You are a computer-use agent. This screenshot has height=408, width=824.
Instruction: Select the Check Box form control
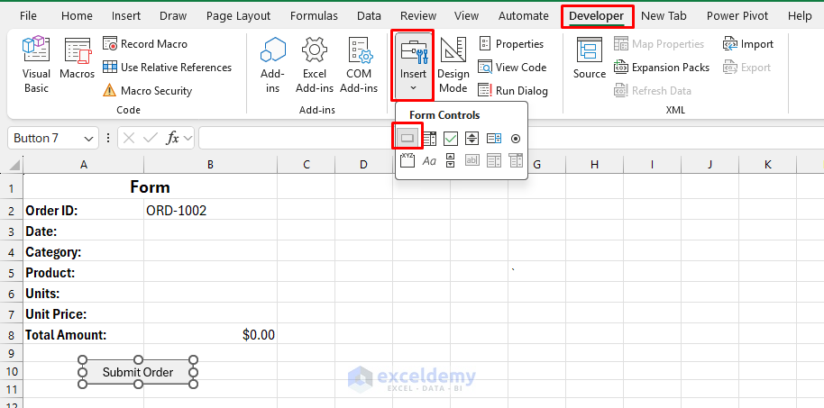451,139
